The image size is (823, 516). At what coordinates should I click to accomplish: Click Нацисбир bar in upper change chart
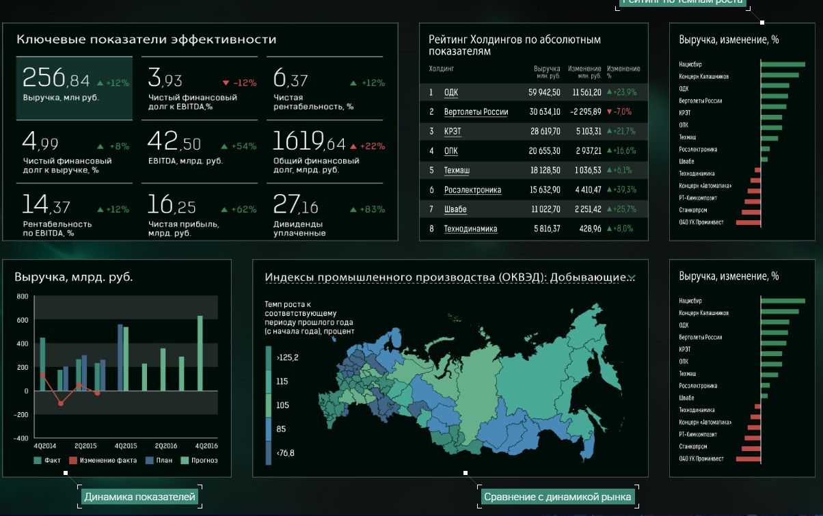tap(783, 64)
